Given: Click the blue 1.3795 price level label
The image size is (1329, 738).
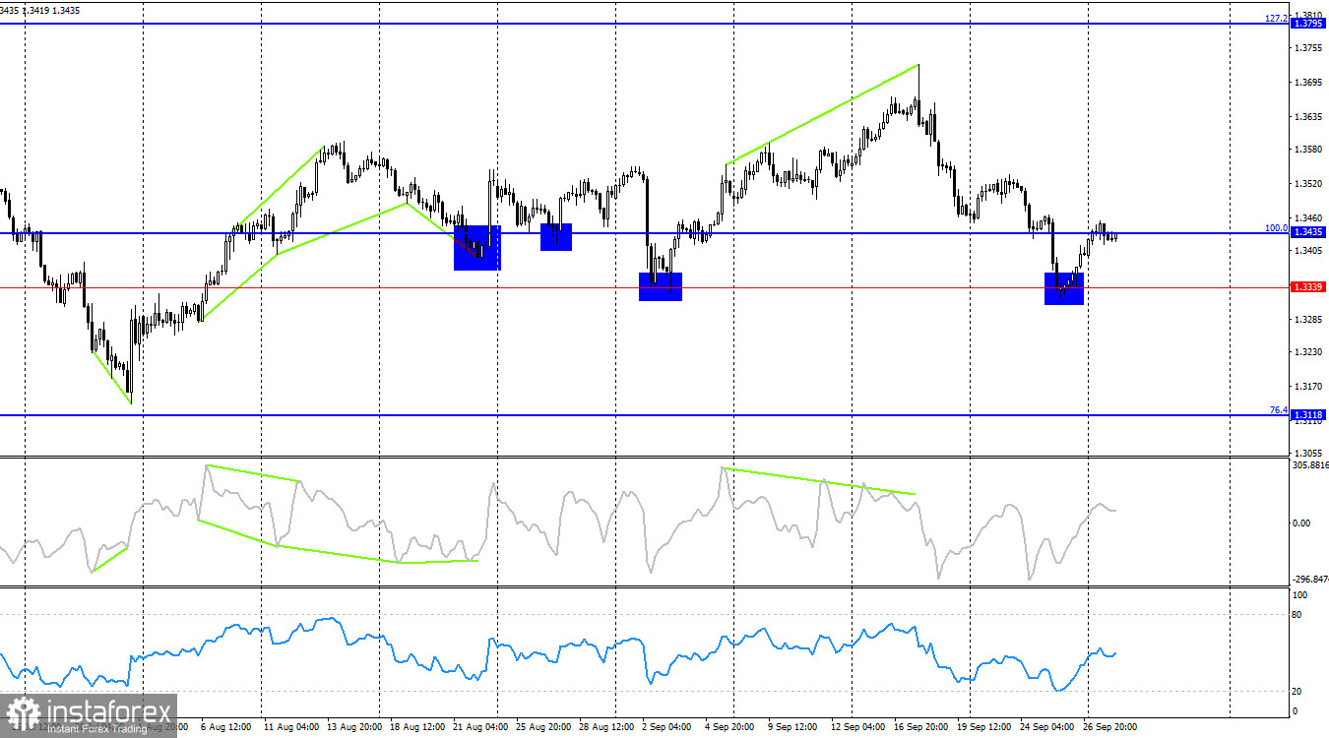Looking at the screenshot, I should 1307,23.
